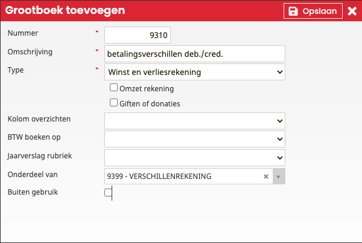Focus the Nummer field containing 9310

[x=138, y=35]
